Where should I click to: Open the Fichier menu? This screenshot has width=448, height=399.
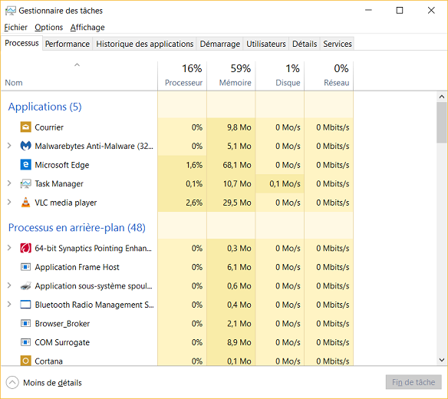coord(15,28)
